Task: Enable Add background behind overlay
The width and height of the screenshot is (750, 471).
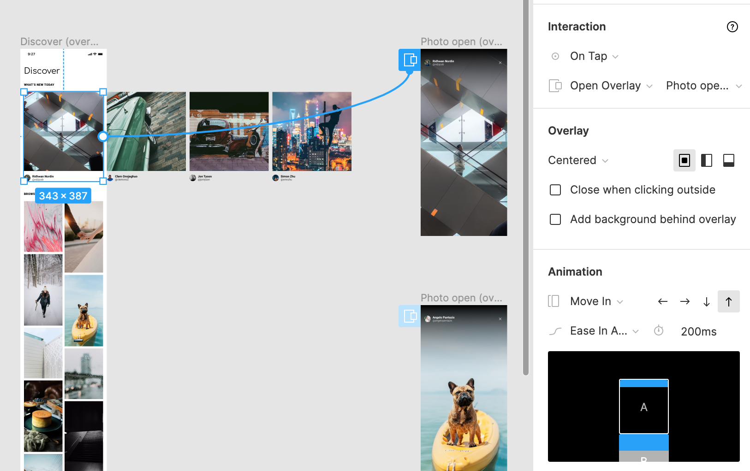Action: [555, 219]
